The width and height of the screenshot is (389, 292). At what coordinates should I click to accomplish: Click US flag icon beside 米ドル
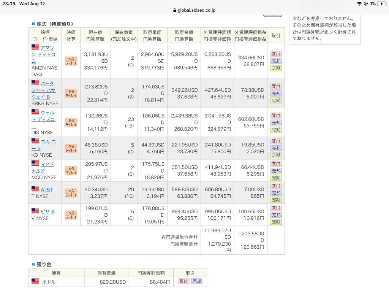click(35, 281)
